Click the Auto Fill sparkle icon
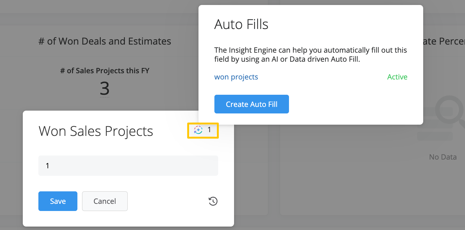The image size is (465, 230). pos(198,130)
